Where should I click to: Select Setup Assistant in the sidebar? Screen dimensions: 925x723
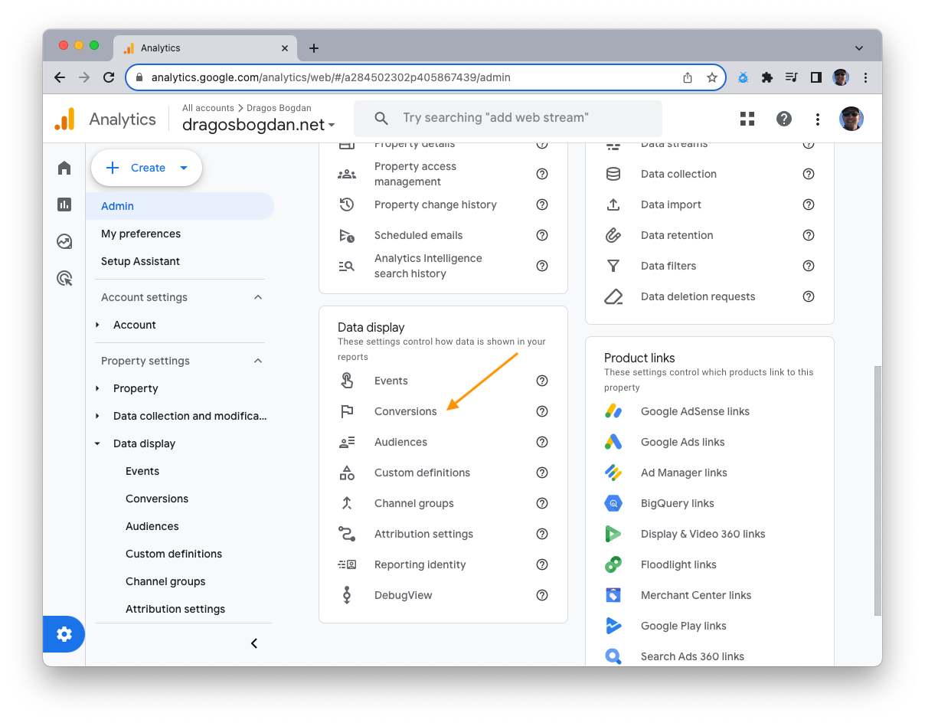pos(140,261)
